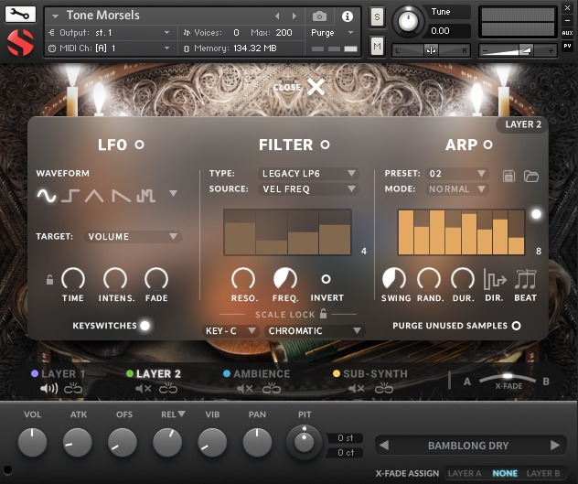
Task: Click the camera snapshot icon
Action: 319,16
